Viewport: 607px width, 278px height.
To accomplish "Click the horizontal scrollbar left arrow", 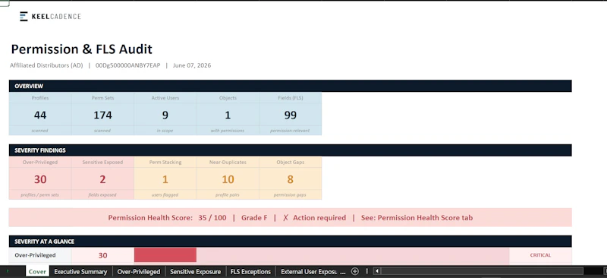I will pyautogui.click(x=376, y=271).
